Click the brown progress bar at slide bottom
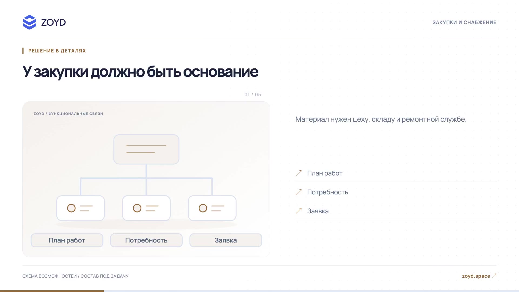The height and width of the screenshot is (292, 519). point(52,291)
